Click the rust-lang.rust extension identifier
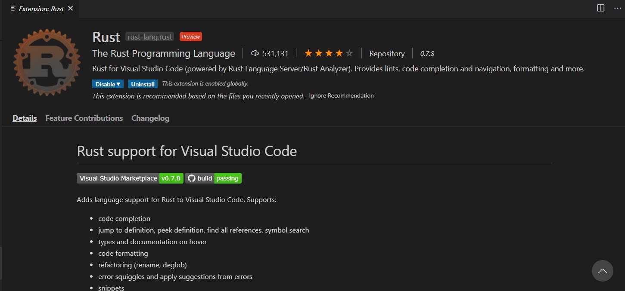The height and width of the screenshot is (291, 625). coord(150,37)
